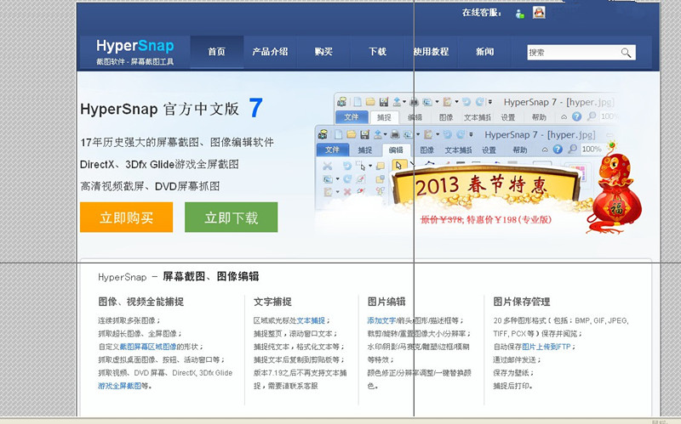
Task: Follow the 添加文字 link under 图片编辑
Action: tap(382, 320)
